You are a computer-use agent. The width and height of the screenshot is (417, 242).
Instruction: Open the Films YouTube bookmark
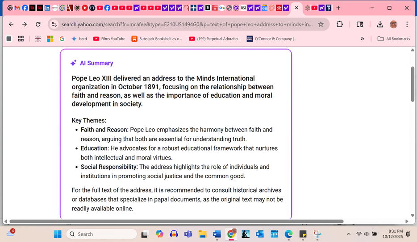[109, 39]
